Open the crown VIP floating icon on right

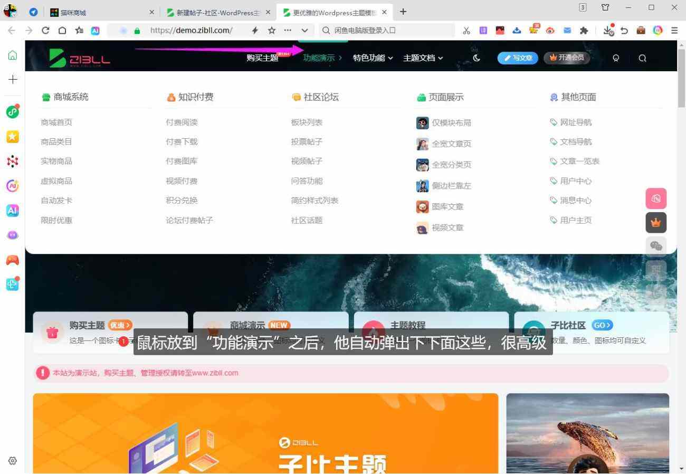click(x=656, y=222)
